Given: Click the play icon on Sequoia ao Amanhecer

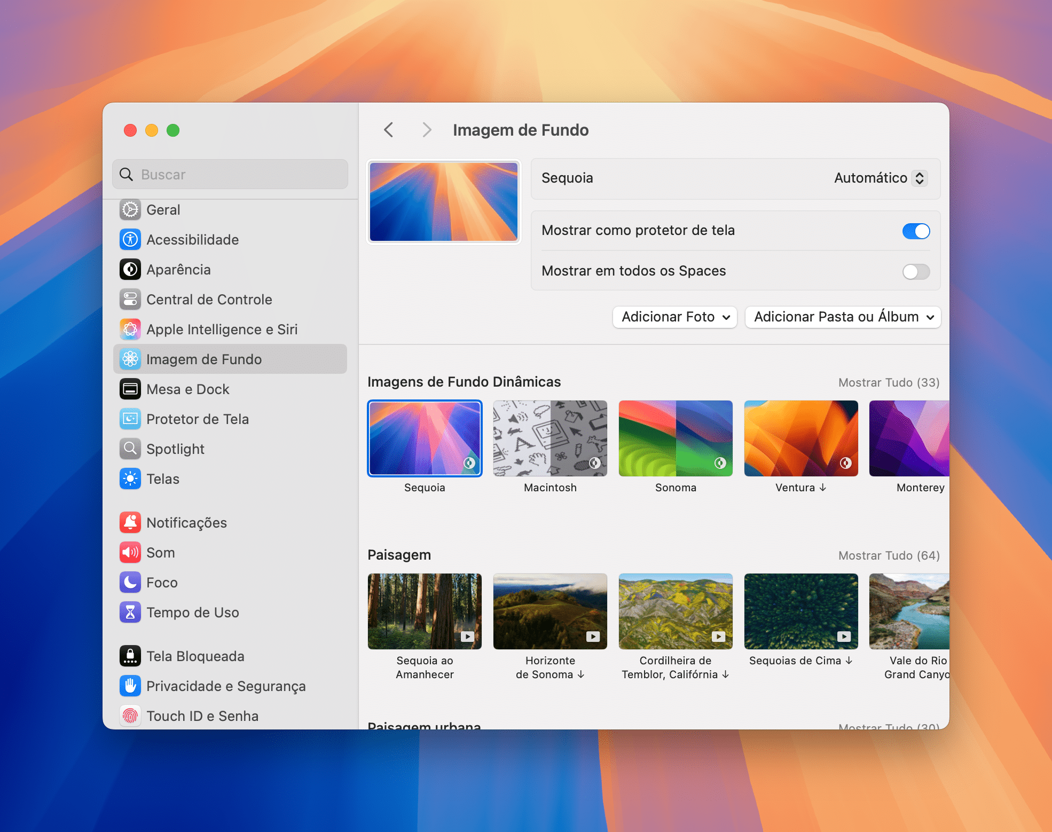Looking at the screenshot, I should point(467,637).
